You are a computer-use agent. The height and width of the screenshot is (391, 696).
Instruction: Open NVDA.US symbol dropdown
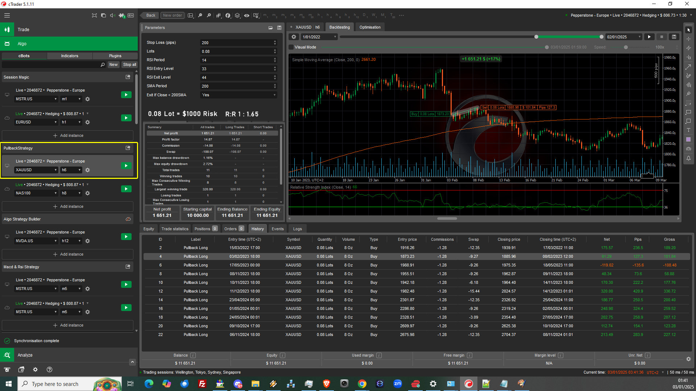point(36,241)
